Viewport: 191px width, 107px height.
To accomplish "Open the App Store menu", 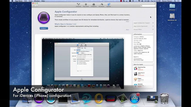I will click(x=19, y=1).
